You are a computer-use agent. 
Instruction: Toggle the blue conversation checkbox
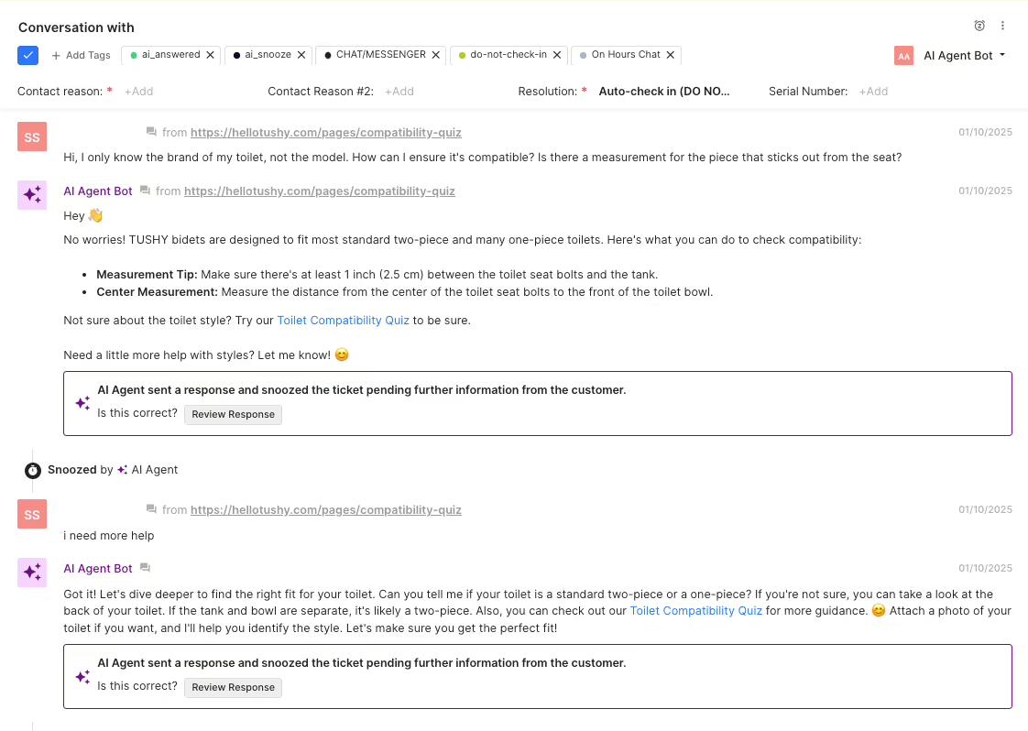click(x=27, y=56)
